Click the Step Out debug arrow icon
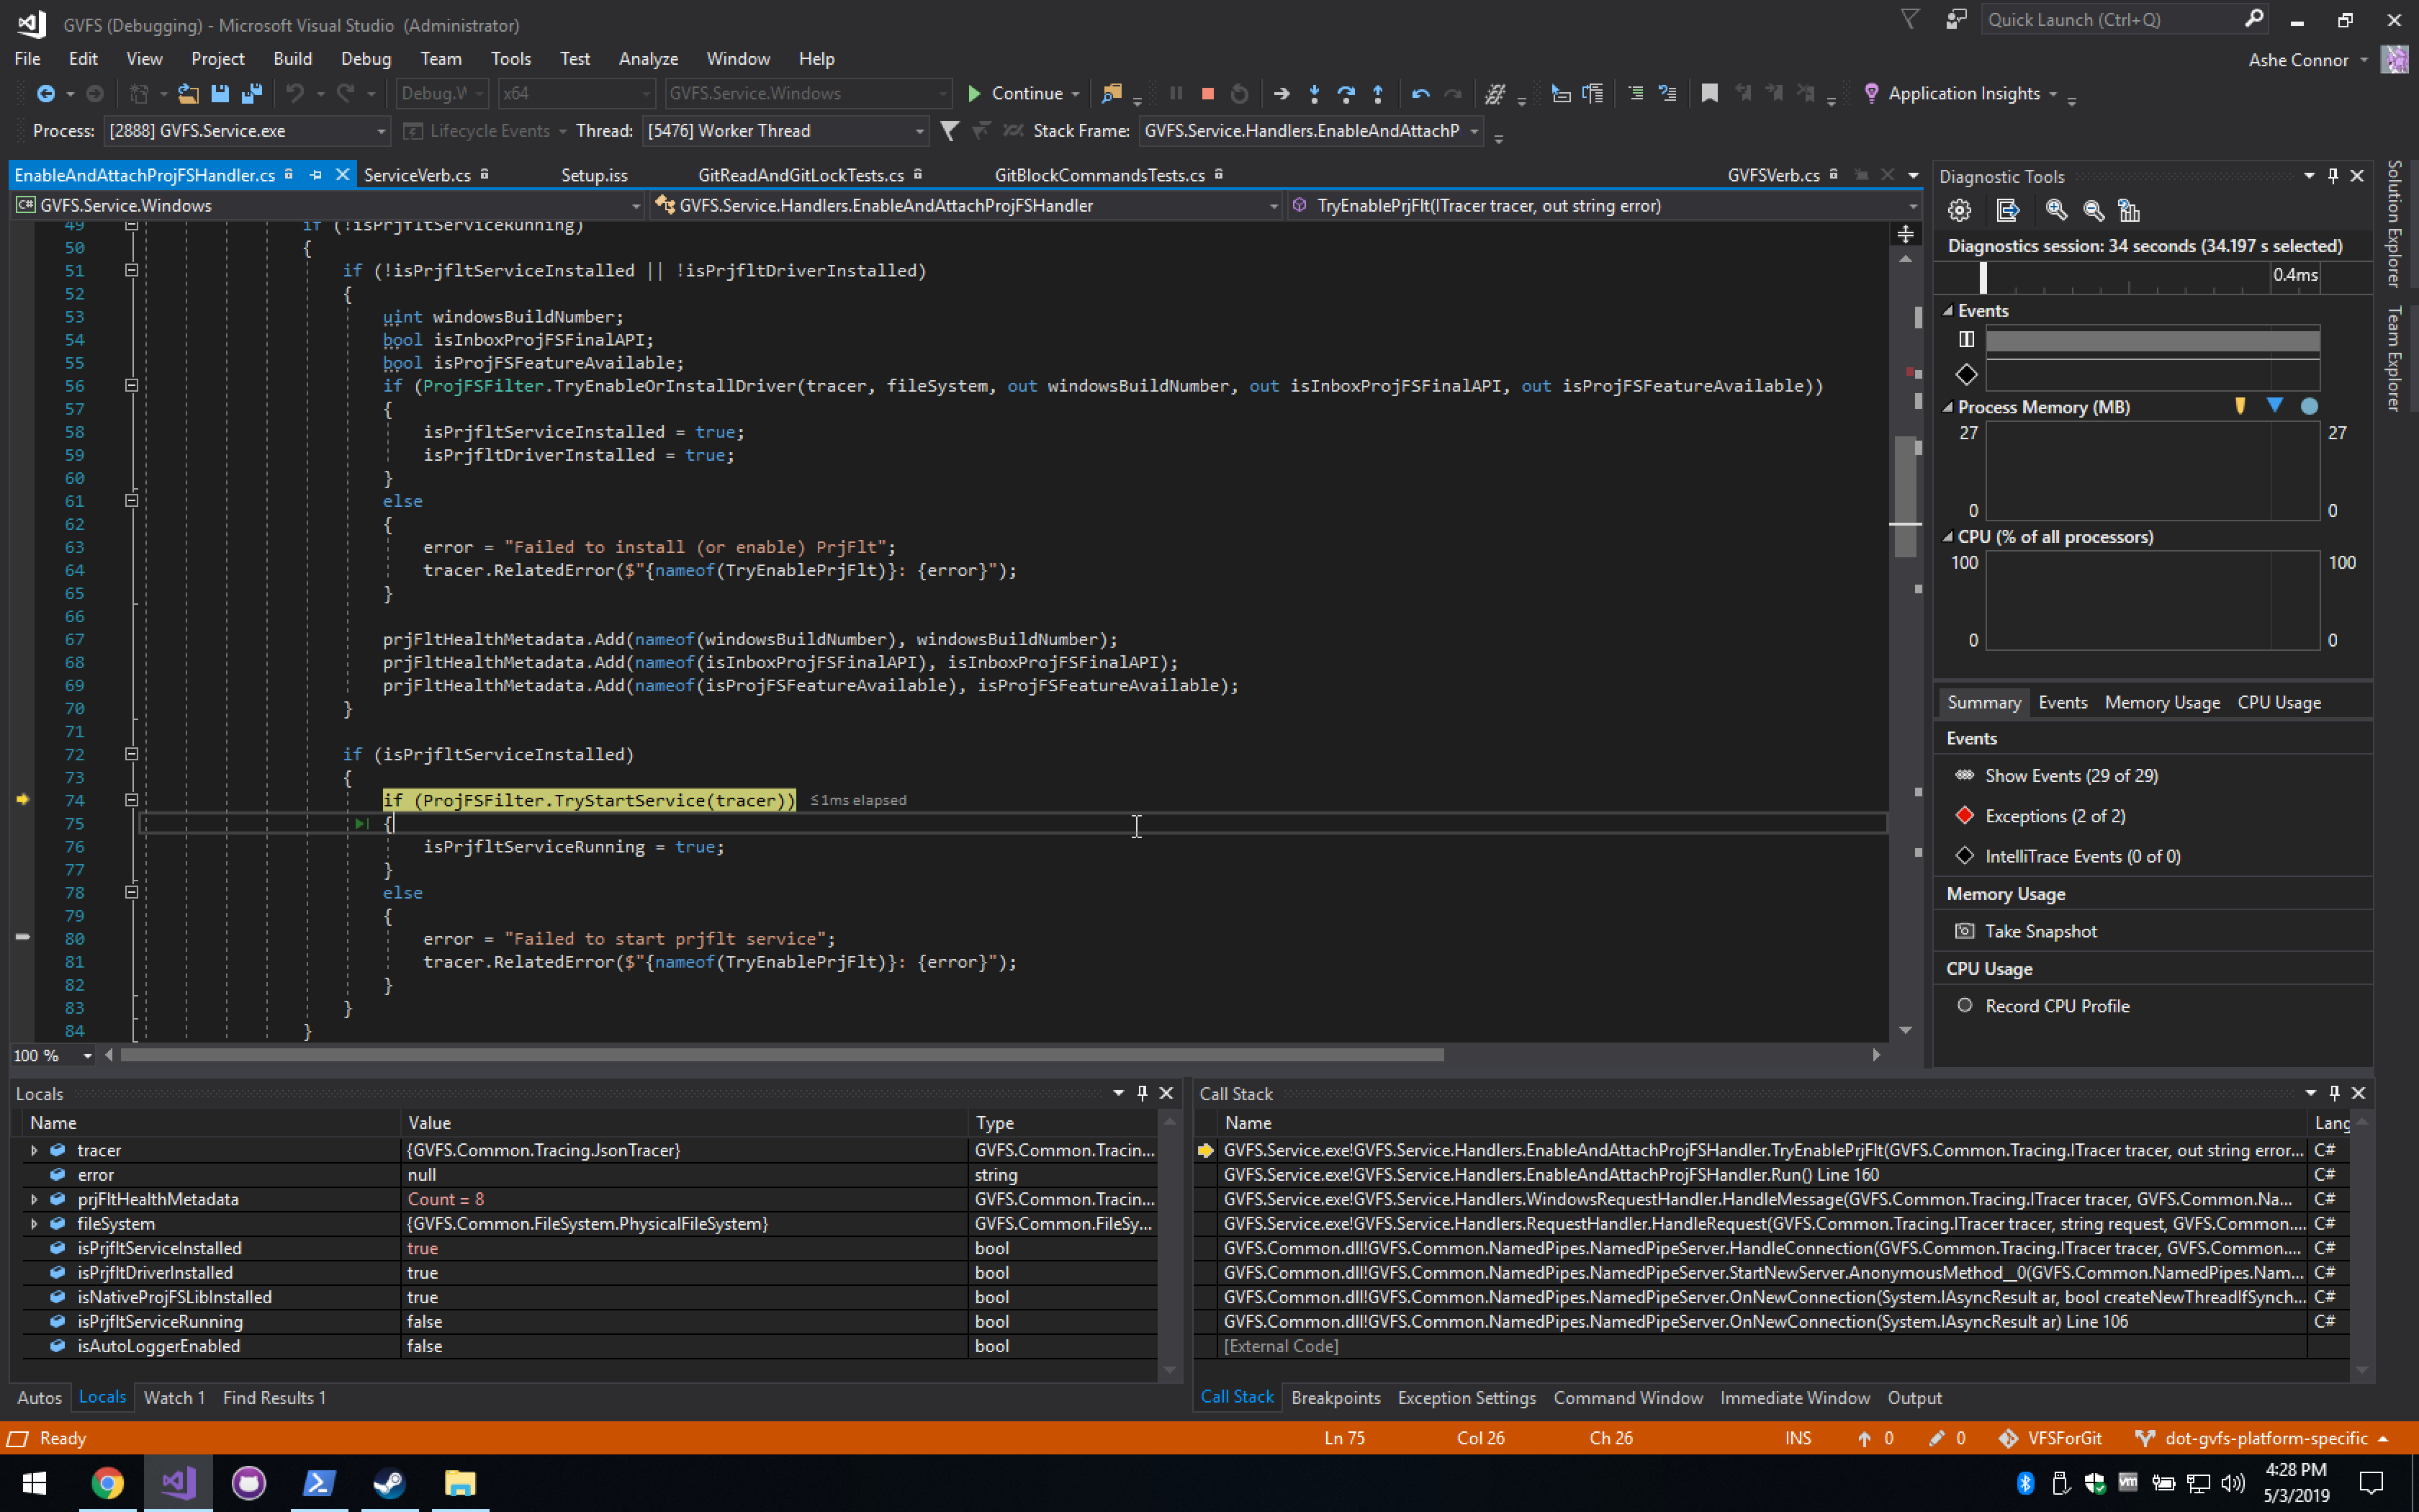The width and height of the screenshot is (2419, 1512). click(1377, 94)
